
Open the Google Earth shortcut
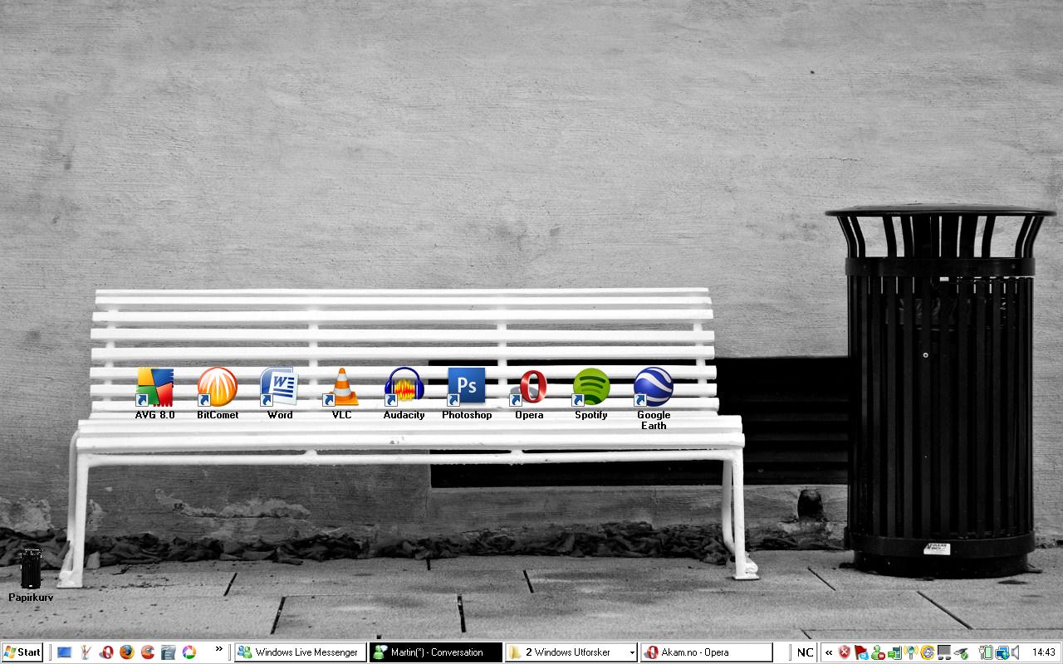point(654,398)
